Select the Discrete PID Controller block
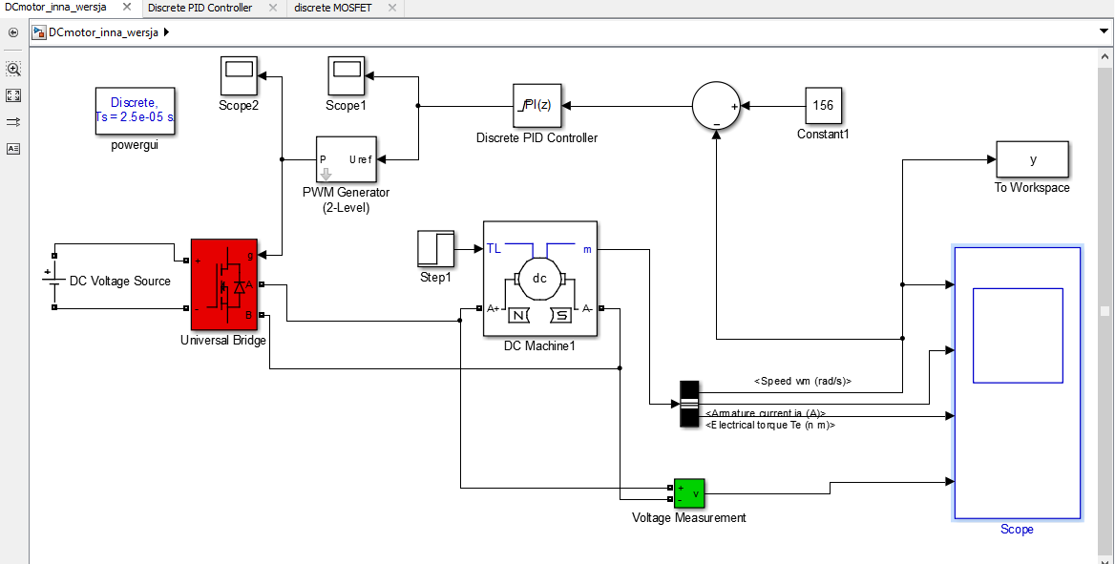Viewport: 1115px width, 564px height. (536, 106)
